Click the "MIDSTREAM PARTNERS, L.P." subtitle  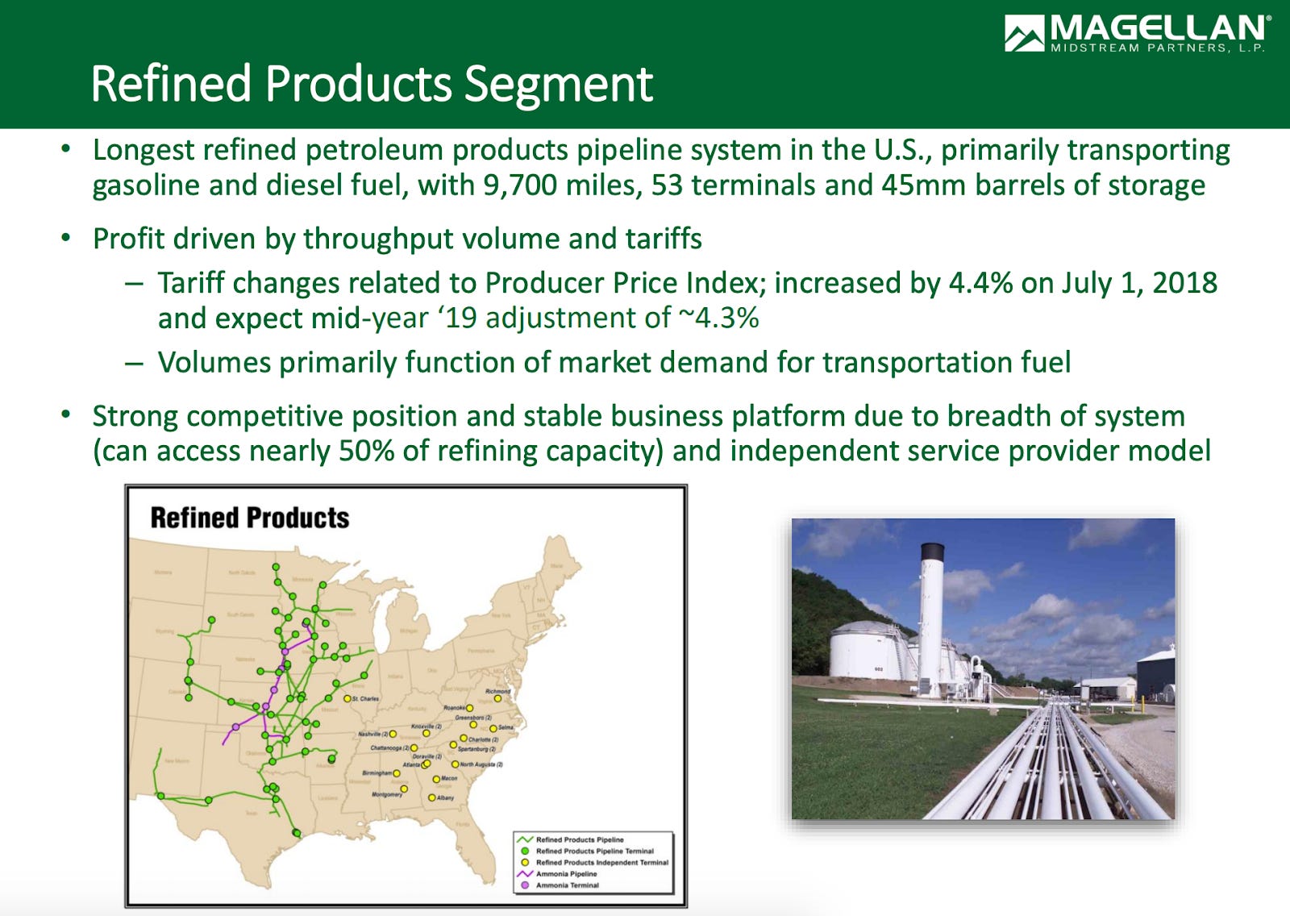tap(1158, 48)
